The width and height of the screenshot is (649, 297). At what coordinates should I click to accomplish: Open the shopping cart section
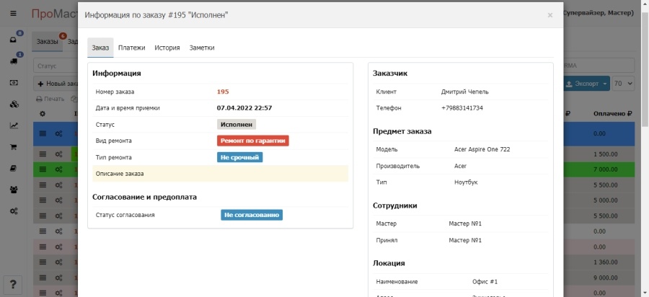14,147
